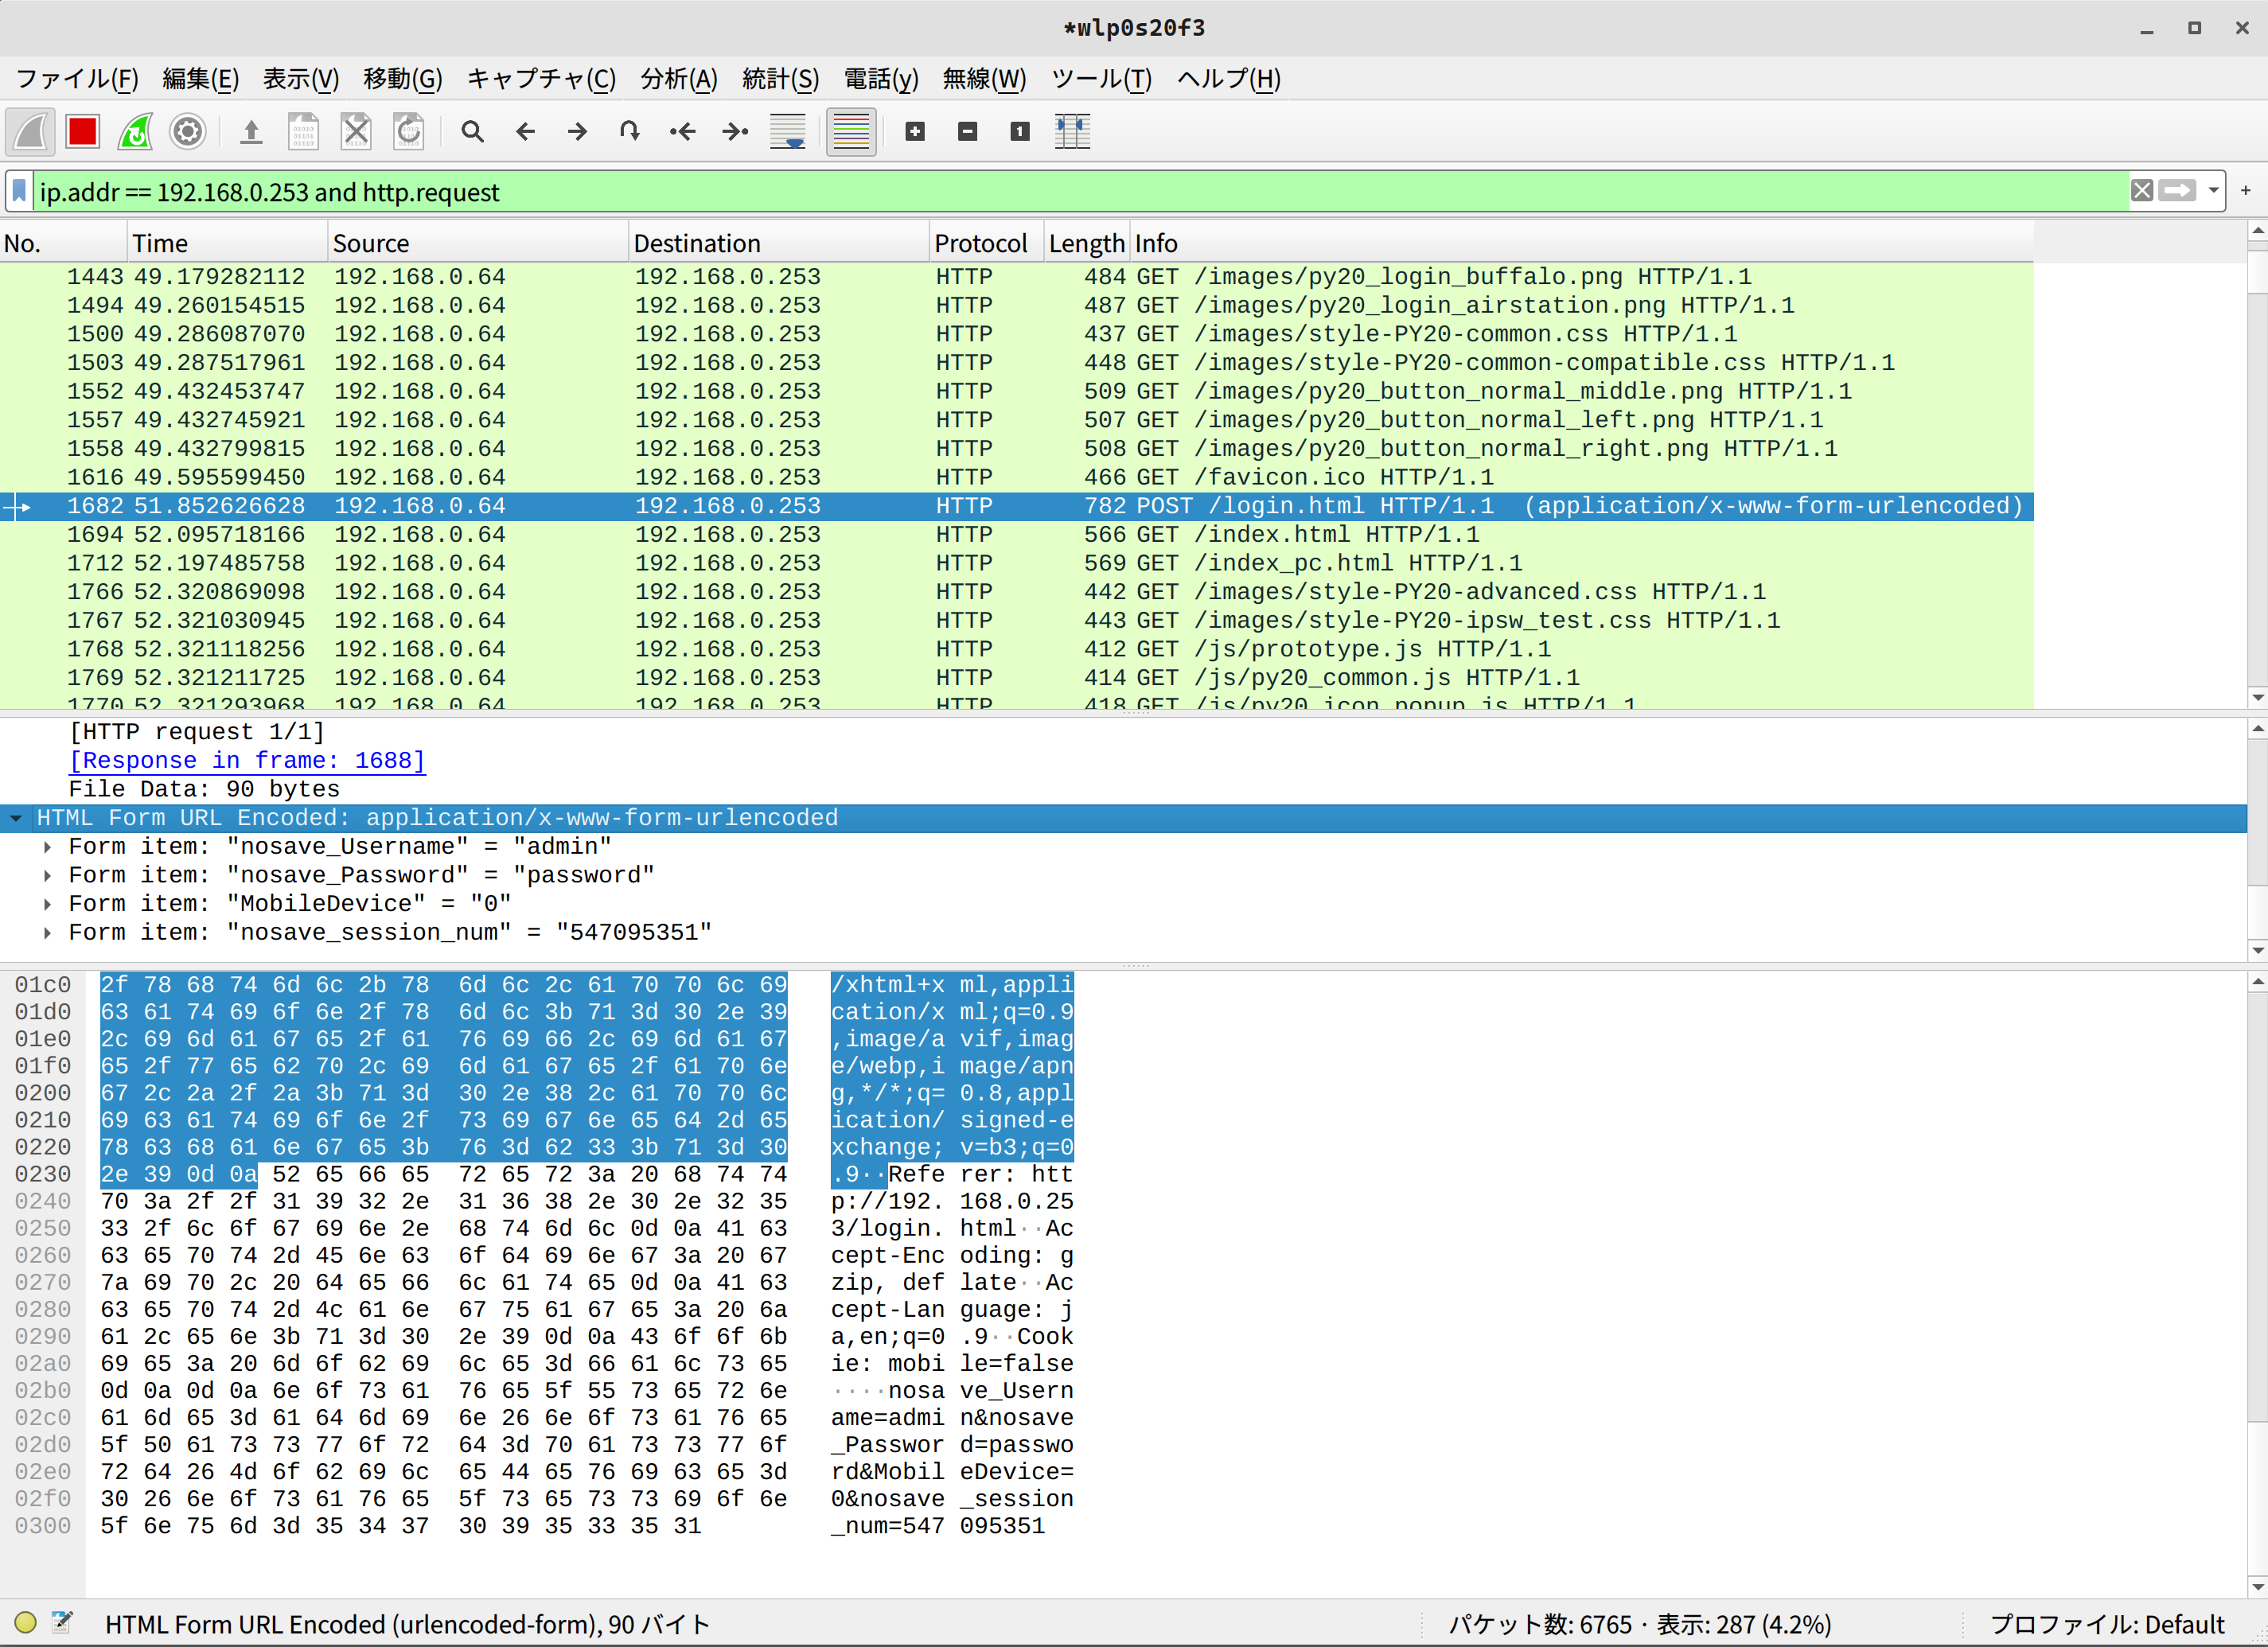The height and width of the screenshot is (1647, 2268).
Task: Jump to the last packet
Action: coord(735,131)
